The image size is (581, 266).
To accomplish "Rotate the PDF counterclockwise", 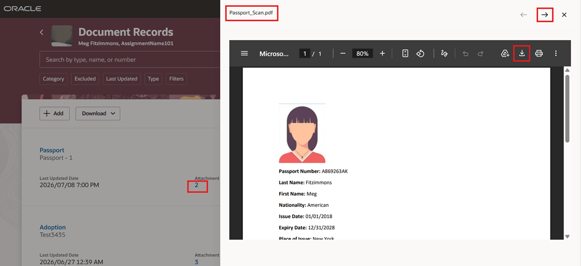I will [x=420, y=53].
